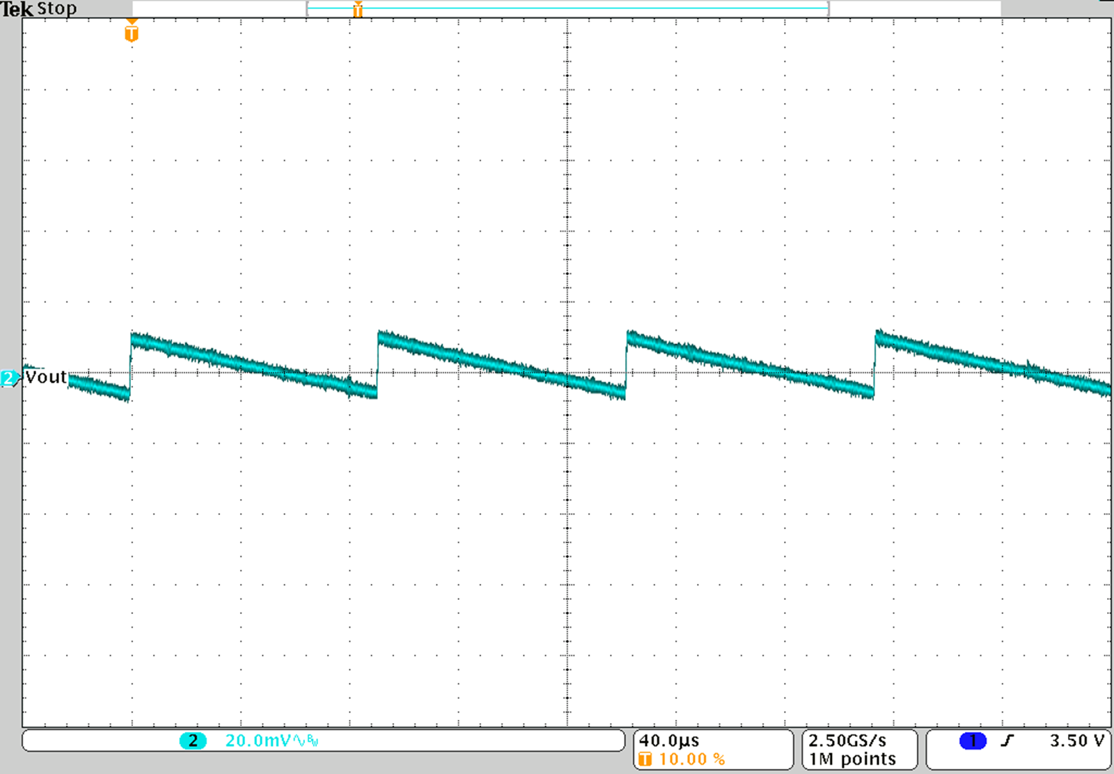Click the blue channel 1 trigger source badge
Screen dimensions: 1114x774
(x=973, y=741)
